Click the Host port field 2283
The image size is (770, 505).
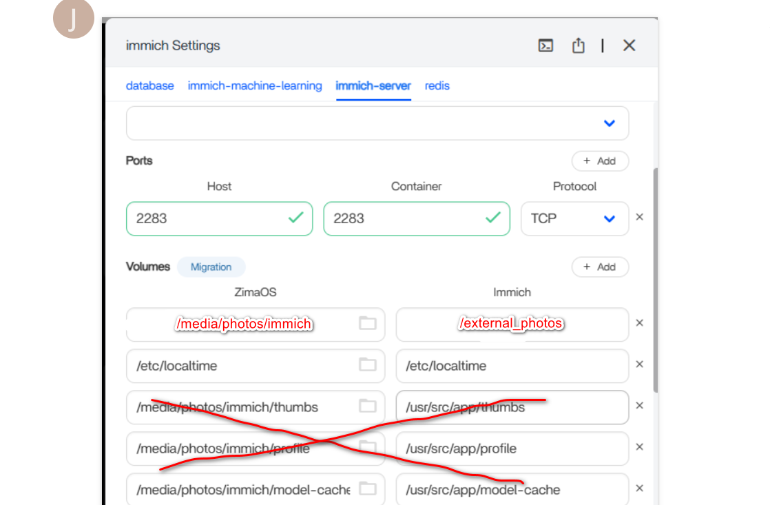[219, 218]
